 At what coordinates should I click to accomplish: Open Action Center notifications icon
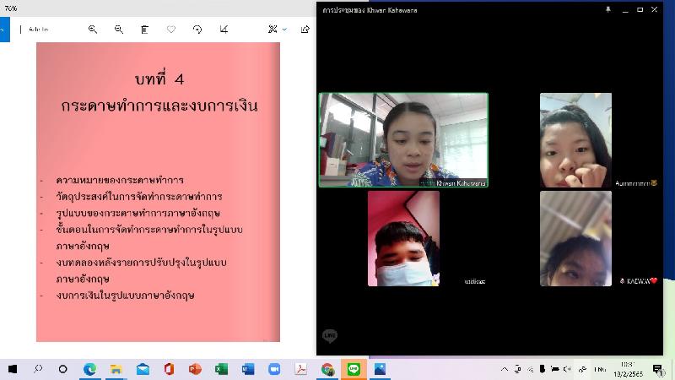(x=657, y=369)
